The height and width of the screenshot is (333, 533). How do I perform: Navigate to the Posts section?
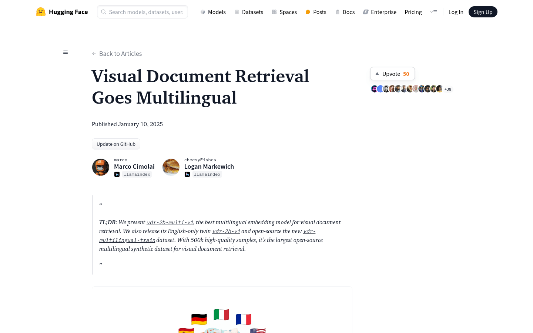(x=316, y=12)
